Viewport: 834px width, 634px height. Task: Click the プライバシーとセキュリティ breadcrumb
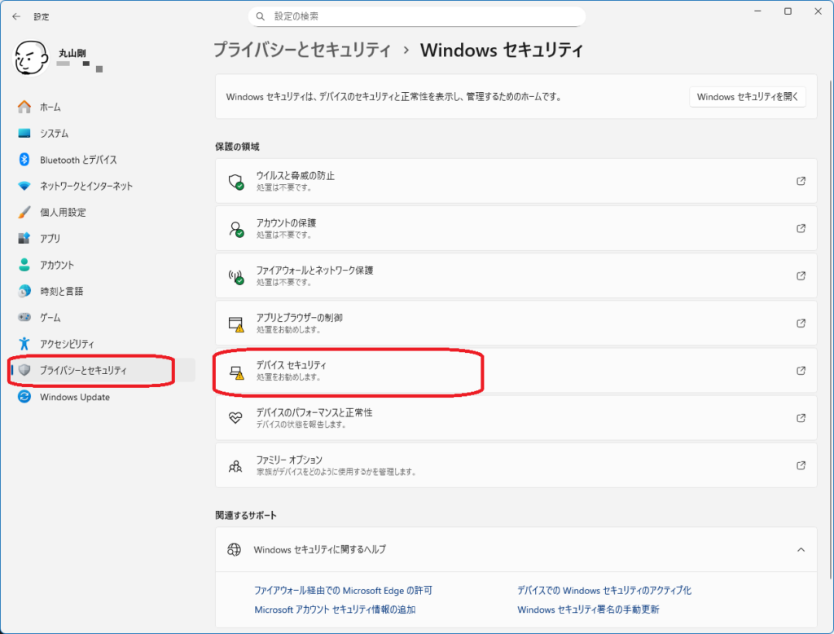[301, 50]
